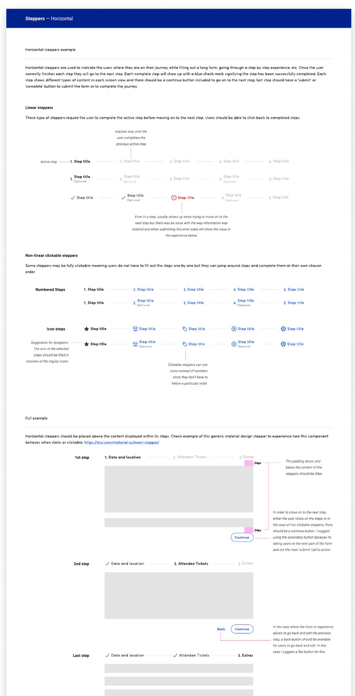Select the inactive step under the 'Inactive step' note
The width and height of the screenshot is (355, 696).
[130, 161]
